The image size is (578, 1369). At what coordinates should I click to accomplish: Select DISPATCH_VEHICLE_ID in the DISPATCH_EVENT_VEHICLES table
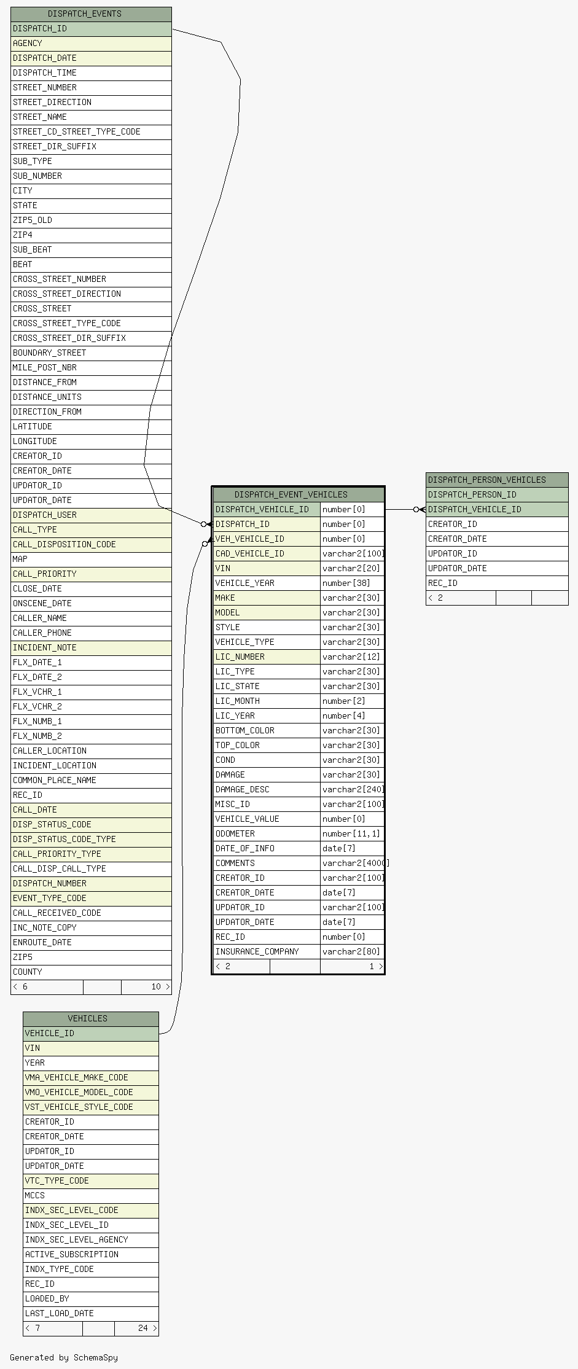[267, 509]
